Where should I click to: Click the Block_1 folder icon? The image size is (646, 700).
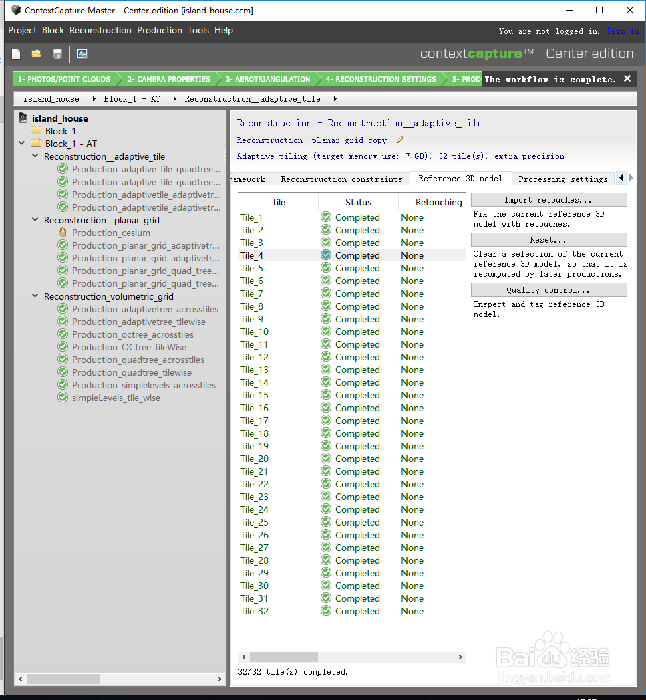pos(36,131)
